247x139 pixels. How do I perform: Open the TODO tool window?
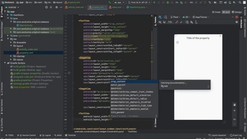(x=9, y=135)
